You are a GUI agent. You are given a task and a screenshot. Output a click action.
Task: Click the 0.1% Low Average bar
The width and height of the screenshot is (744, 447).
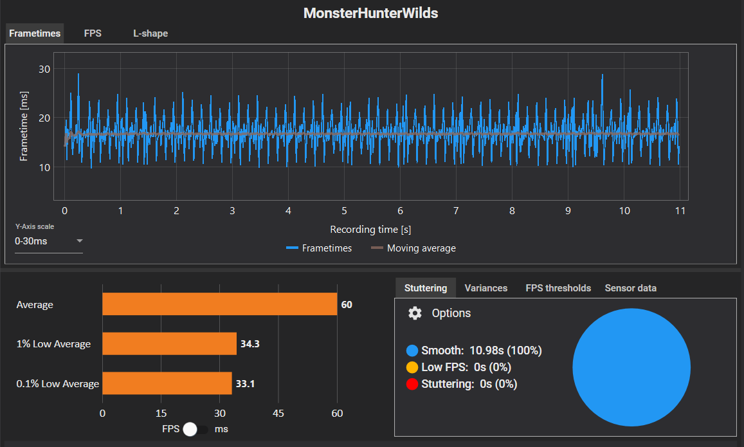167,383
